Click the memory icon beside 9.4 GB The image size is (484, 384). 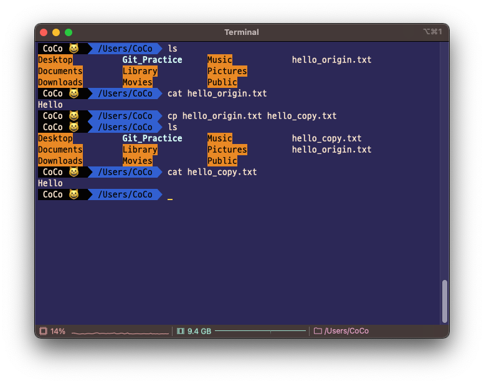(181, 331)
